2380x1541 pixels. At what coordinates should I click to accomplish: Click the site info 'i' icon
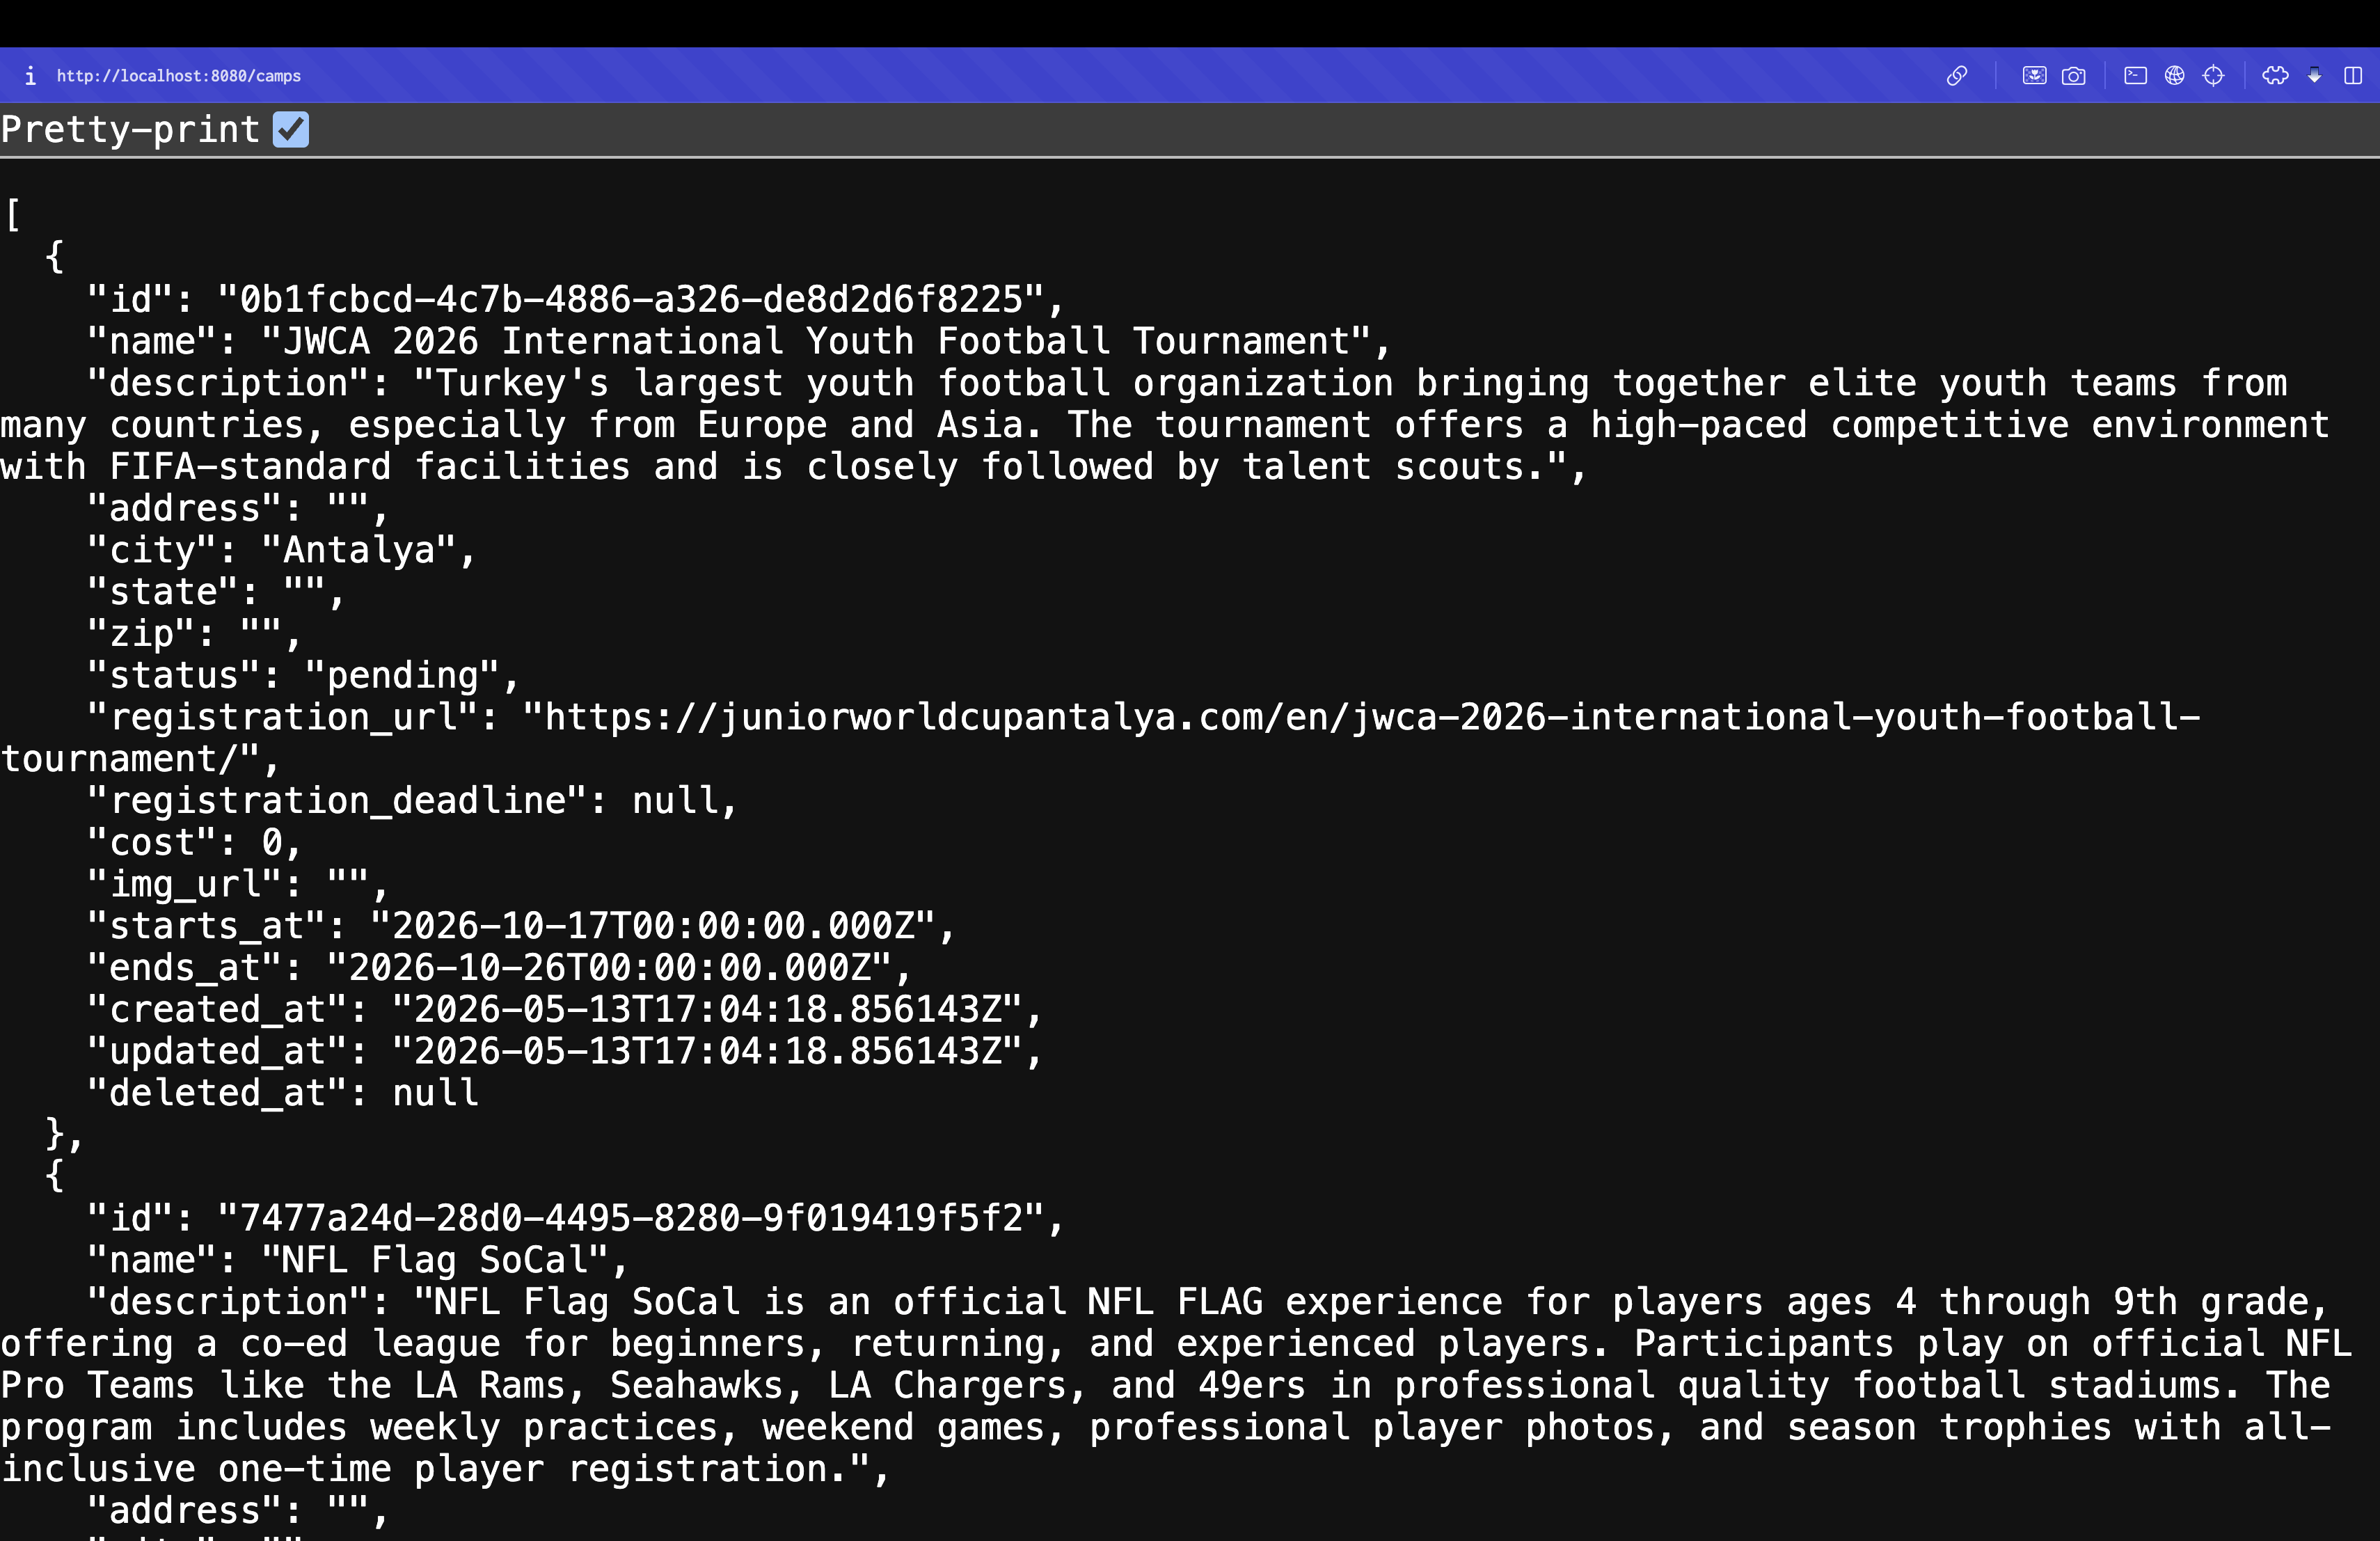coord(30,76)
